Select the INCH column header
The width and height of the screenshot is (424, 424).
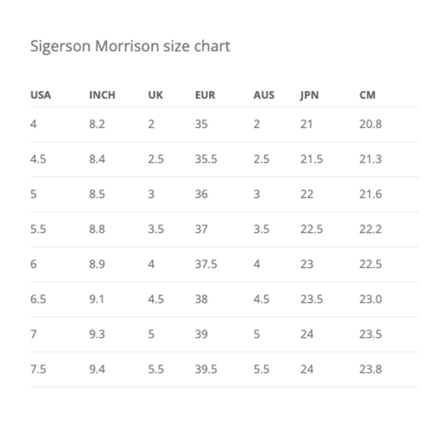(102, 95)
